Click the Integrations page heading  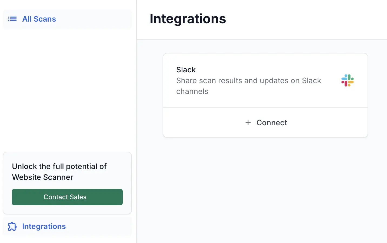(x=188, y=19)
